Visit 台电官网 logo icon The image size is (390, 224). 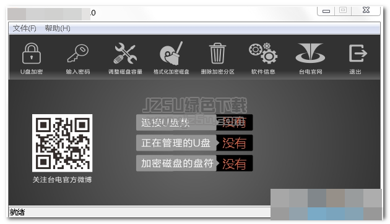[310, 53]
